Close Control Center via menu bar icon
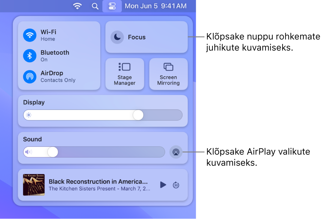This screenshot has height=219, width=323. (112, 6)
